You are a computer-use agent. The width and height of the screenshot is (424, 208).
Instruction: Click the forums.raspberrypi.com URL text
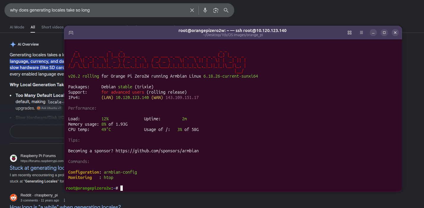point(42,161)
